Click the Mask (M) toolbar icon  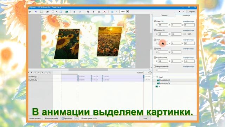[x=36, y=12]
